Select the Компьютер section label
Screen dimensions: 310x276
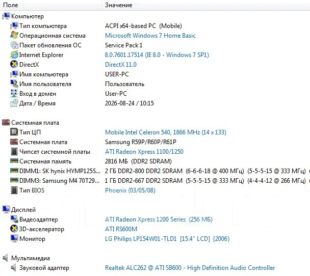(28, 16)
